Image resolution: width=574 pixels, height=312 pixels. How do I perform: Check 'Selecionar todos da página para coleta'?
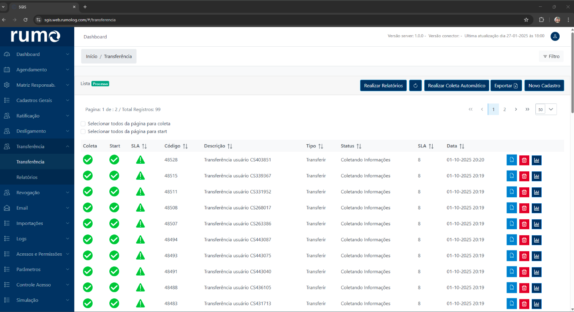[83, 124]
